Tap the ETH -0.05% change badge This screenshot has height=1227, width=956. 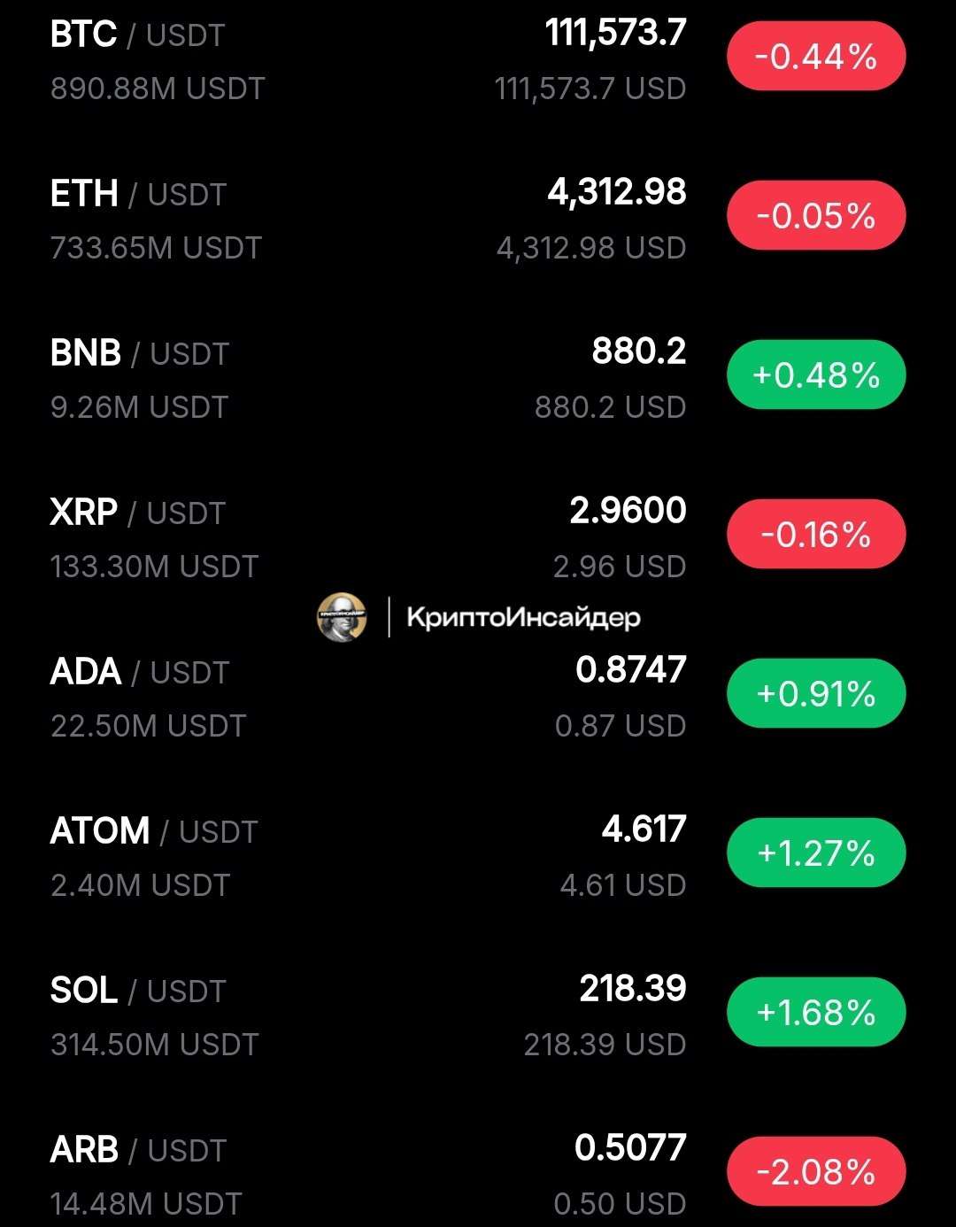click(816, 215)
